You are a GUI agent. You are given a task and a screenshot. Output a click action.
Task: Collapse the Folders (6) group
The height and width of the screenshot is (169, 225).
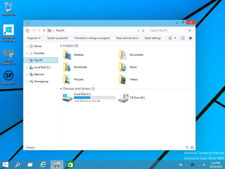(61, 46)
